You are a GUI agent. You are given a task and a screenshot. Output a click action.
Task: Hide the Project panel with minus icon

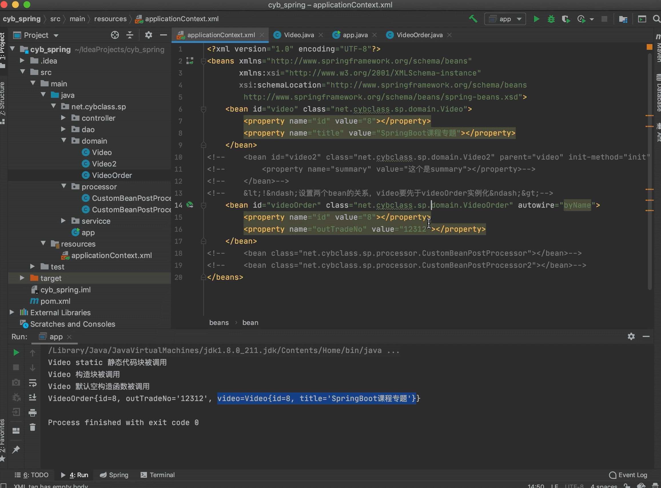(163, 35)
